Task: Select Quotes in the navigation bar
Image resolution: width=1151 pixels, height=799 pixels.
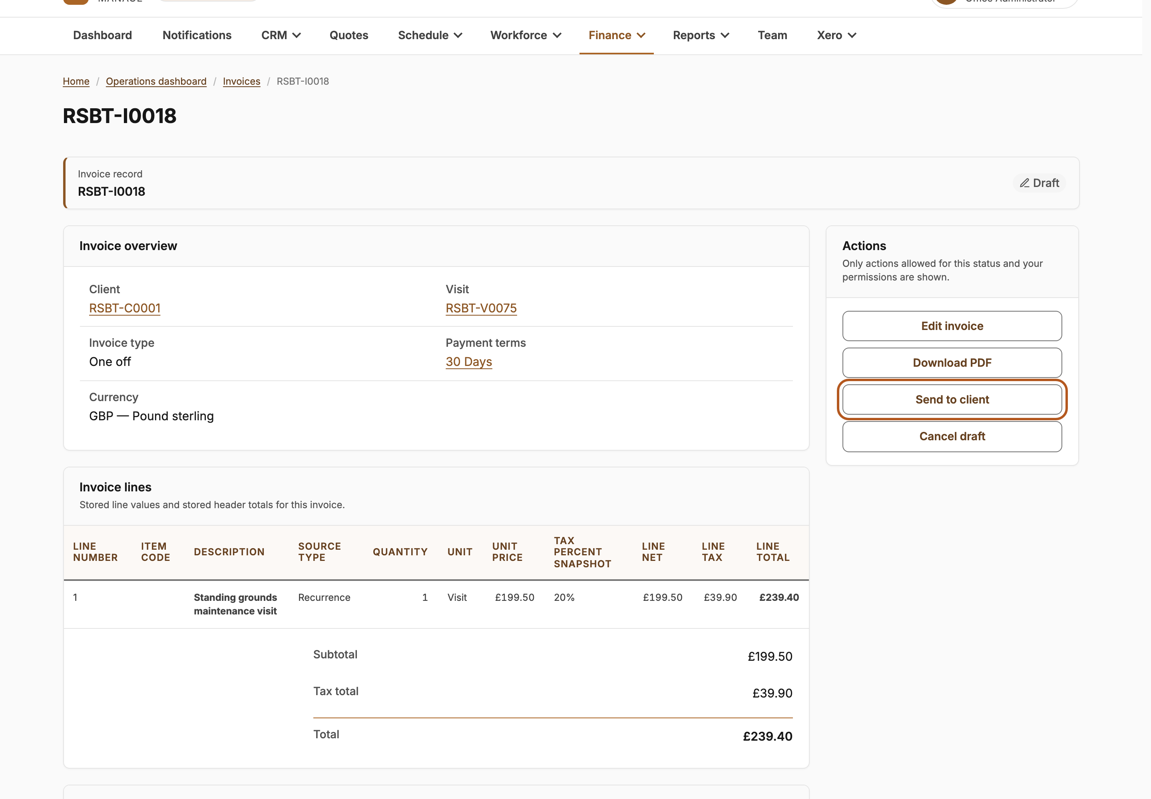Action: pos(348,36)
